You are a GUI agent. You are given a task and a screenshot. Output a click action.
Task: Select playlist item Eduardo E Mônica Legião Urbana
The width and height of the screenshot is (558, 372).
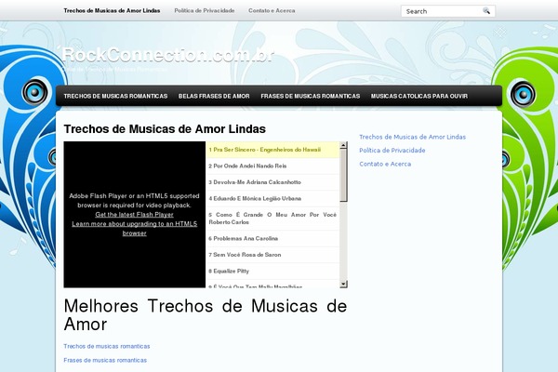coord(272,199)
